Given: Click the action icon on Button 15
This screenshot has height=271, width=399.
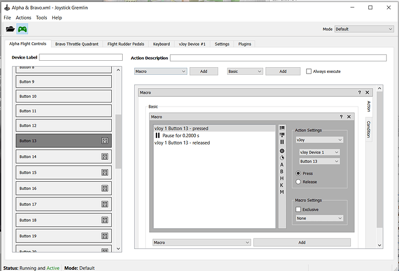Looking at the screenshot, I should click(x=105, y=173).
